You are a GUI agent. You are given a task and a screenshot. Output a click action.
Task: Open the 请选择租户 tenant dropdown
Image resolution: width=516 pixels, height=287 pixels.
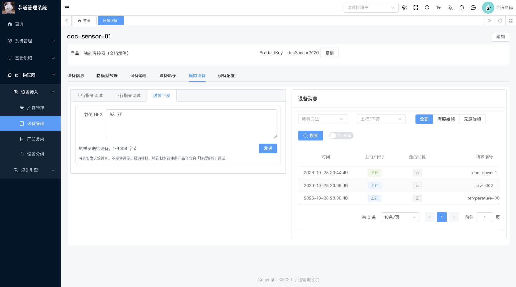pyautogui.click(x=371, y=8)
